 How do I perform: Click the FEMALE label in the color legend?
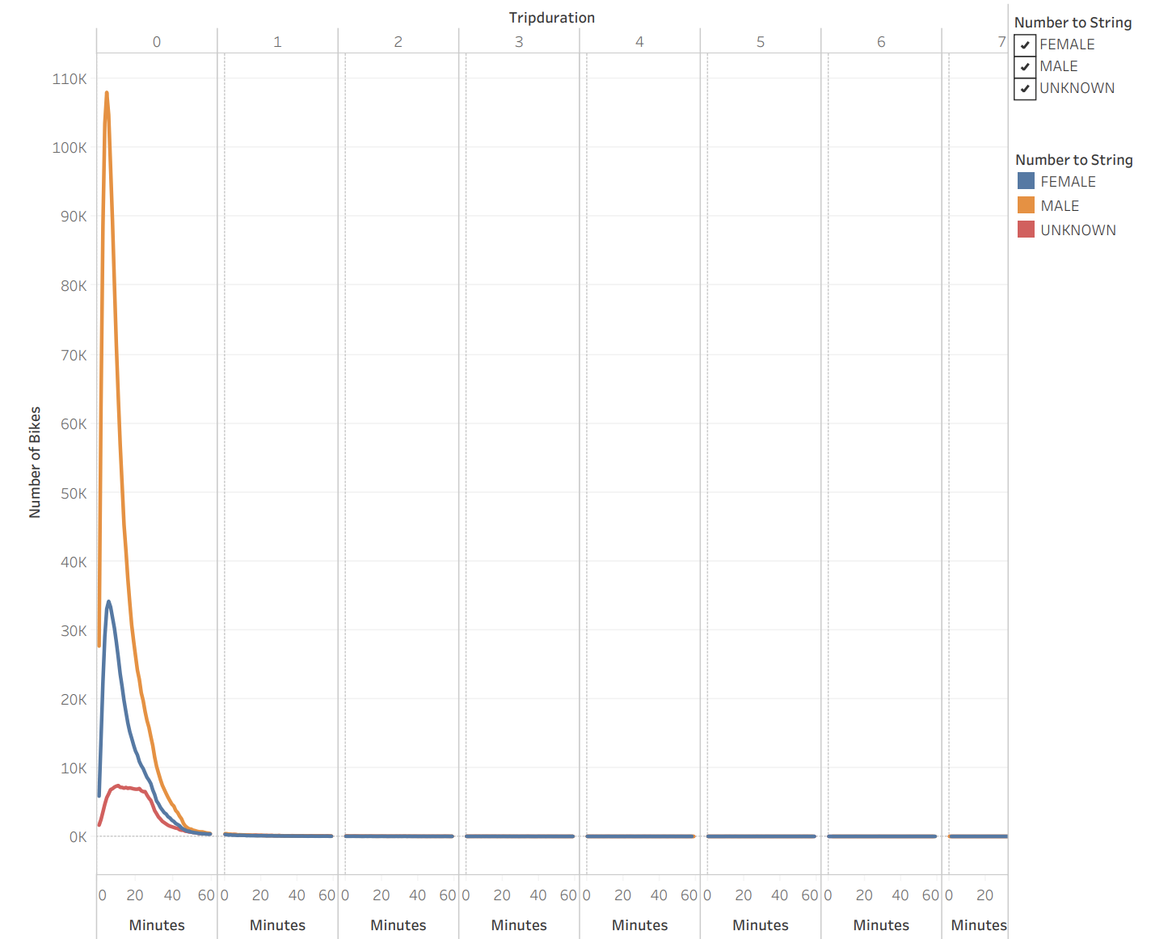1068,182
